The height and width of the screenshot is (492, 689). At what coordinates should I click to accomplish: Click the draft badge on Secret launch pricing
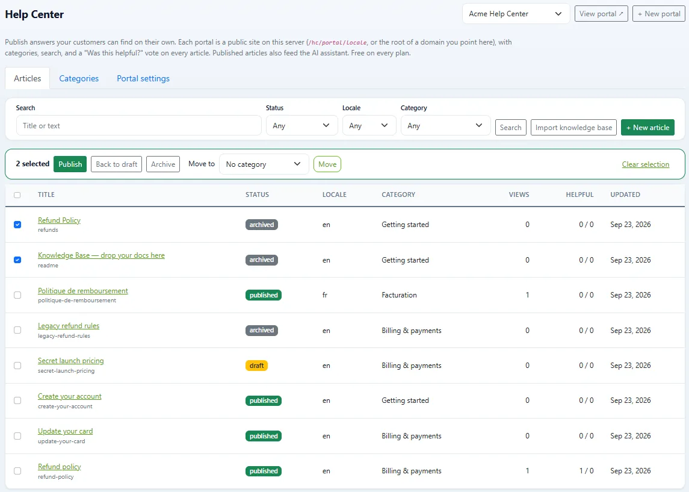tap(256, 366)
